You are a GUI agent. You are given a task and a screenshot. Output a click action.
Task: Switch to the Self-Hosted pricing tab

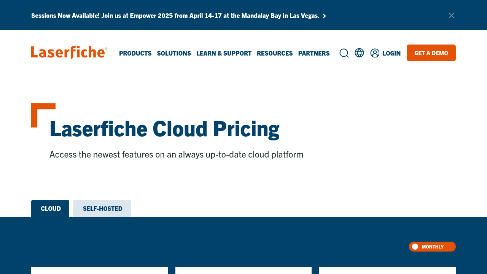[102, 209]
